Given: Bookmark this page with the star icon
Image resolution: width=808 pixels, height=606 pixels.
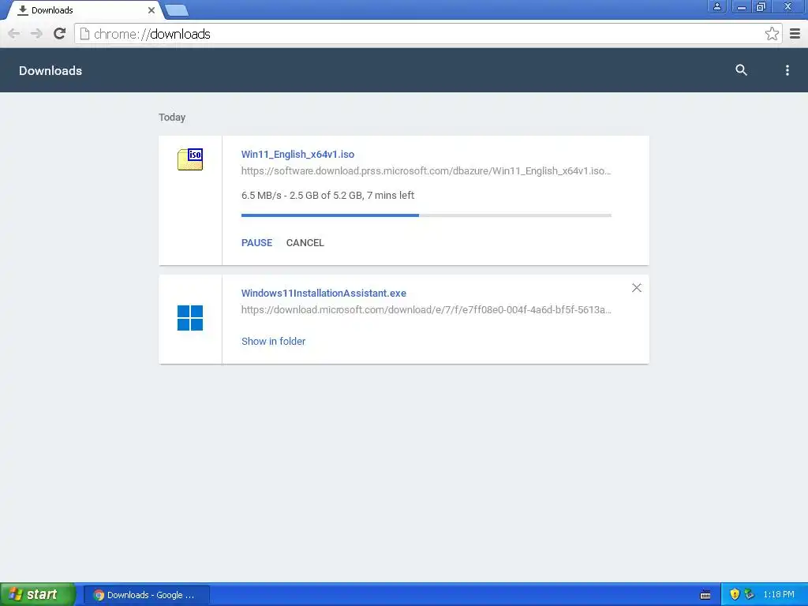Looking at the screenshot, I should point(772,34).
